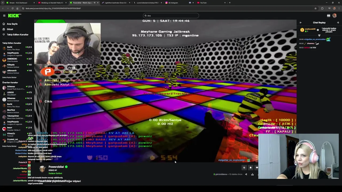The height and width of the screenshot is (192, 342).
Task: Click the green KICK logo
Action: (14, 16)
